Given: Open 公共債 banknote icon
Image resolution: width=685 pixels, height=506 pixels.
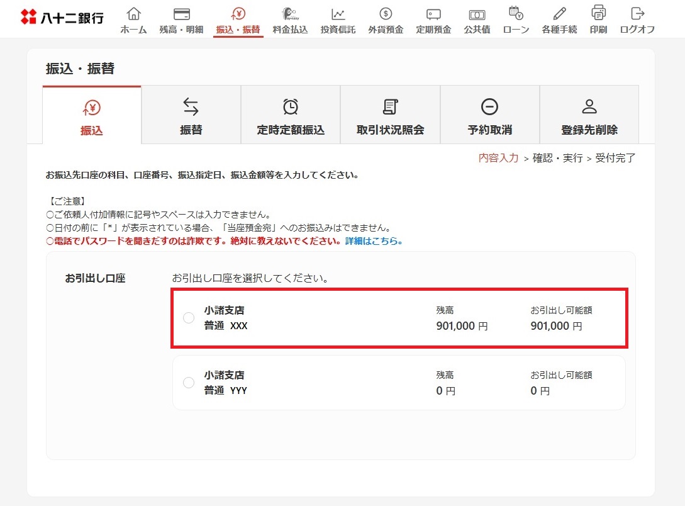Looking at the screenshot, I should (x=477, y=14).
